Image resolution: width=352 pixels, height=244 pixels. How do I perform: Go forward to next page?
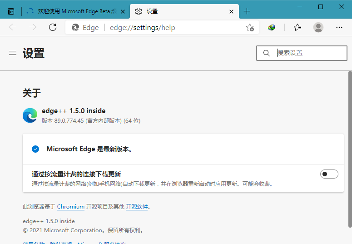click(33, 27)
